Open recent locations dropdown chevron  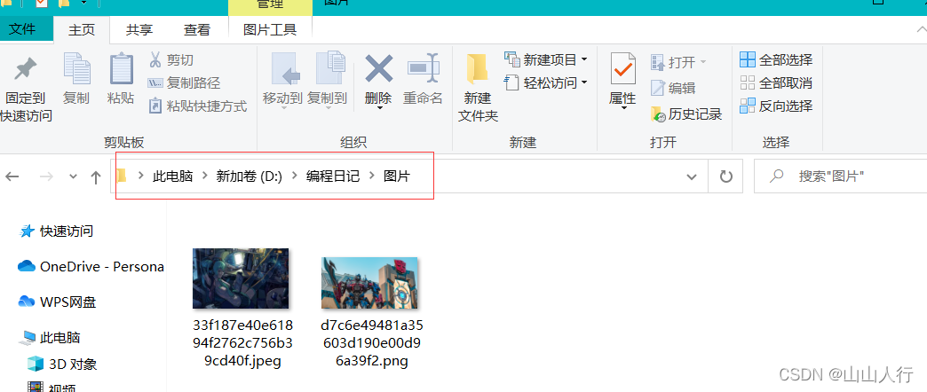[74, 176]
